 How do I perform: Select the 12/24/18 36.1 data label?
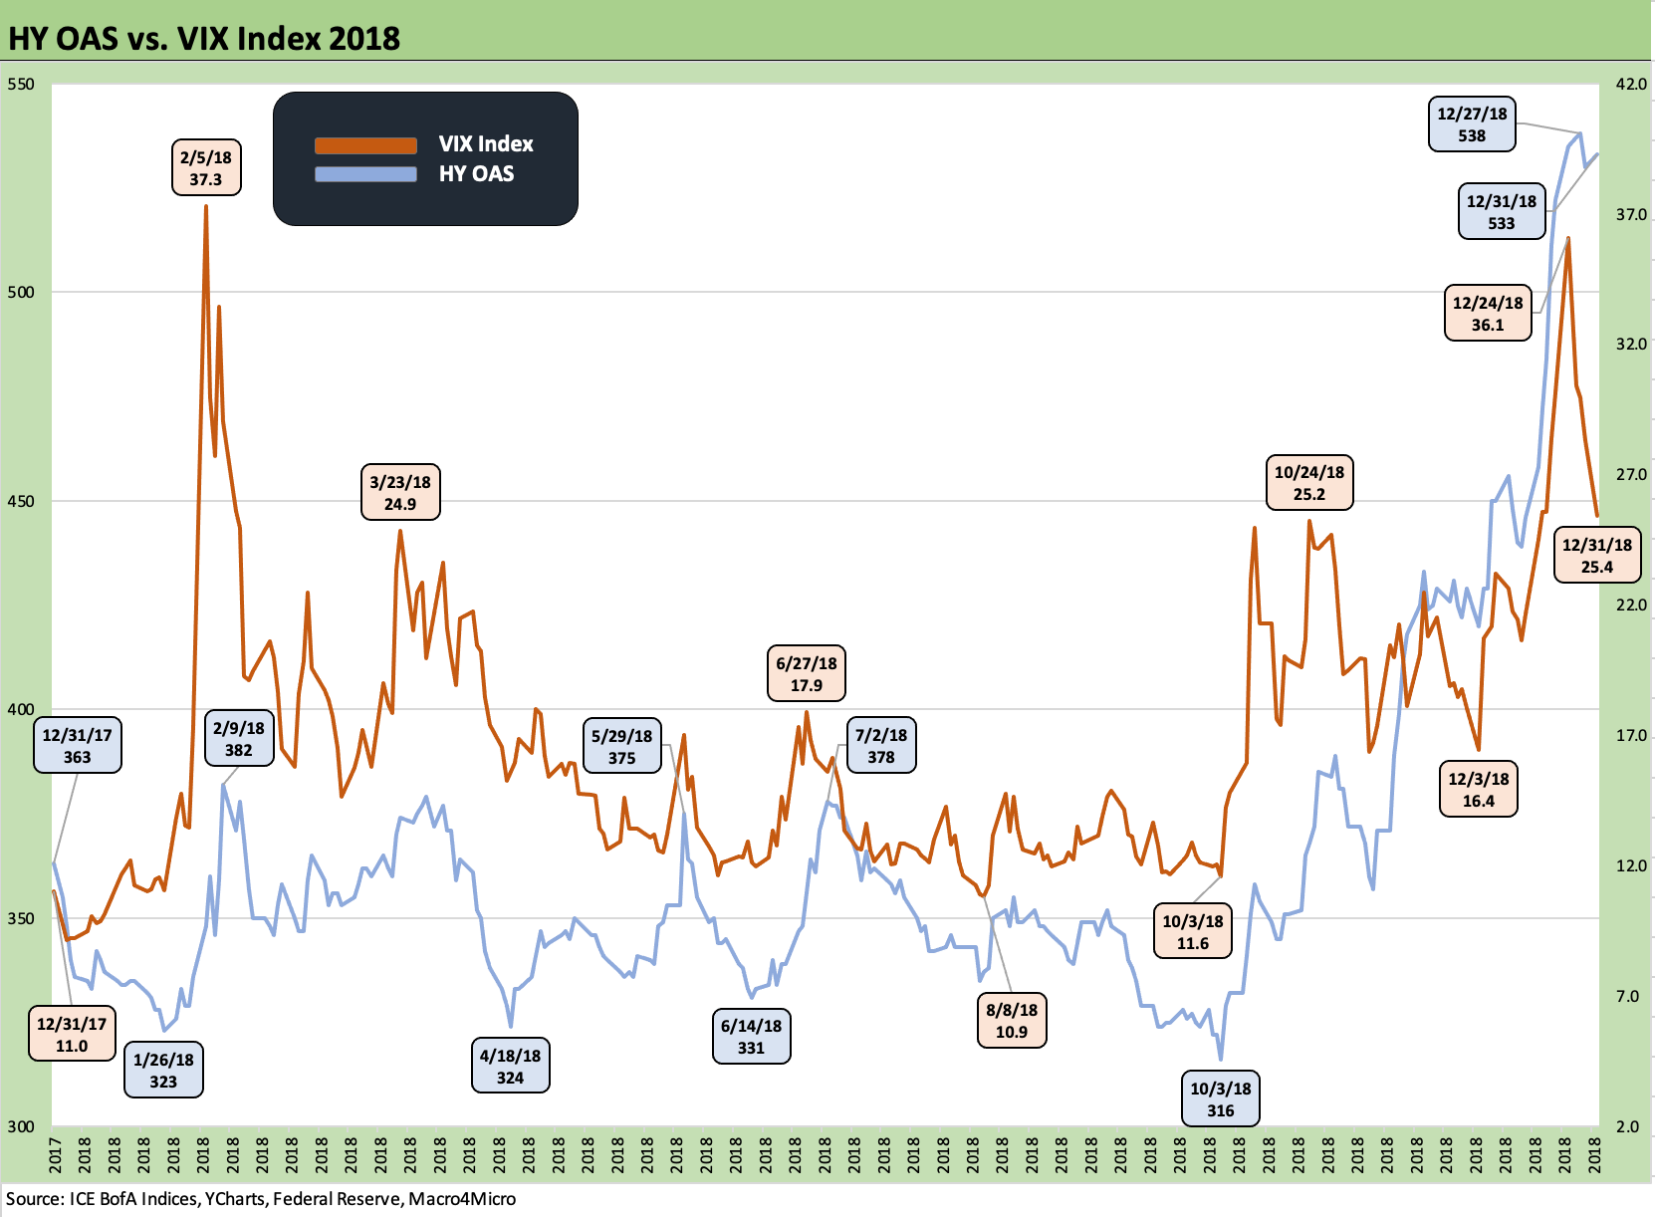(1488, 314)
